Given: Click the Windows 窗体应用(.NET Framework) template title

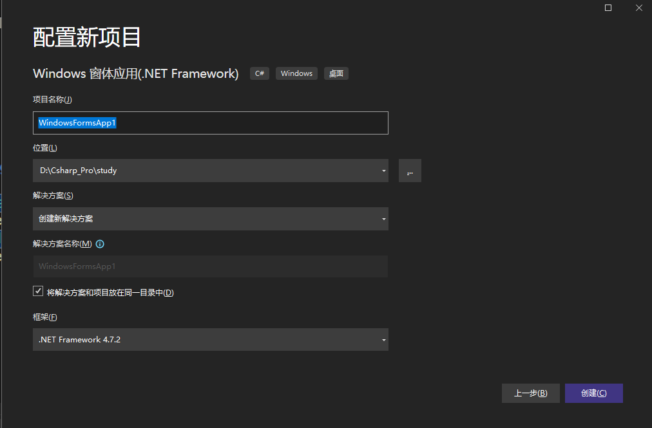Looking at the screenshot, I should [x=135, y=73].
